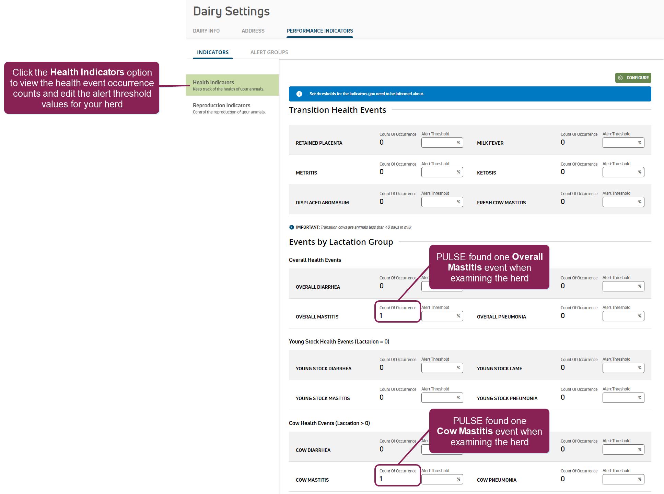This screenshot has width=664, height=494.
Task: Click the Important note info icon
Action: [x=292, y=227]
